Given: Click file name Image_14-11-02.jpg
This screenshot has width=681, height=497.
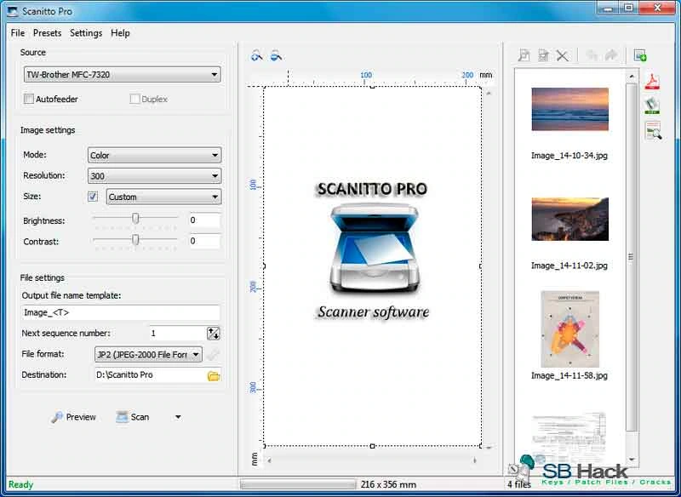Looking at the screenshot, I should click(x=569, y=266).
